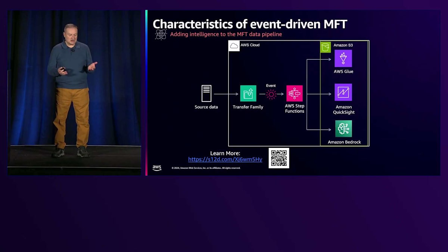
Task: Click the Amazon QuickSight icon
Action: [x=343, y=92]
